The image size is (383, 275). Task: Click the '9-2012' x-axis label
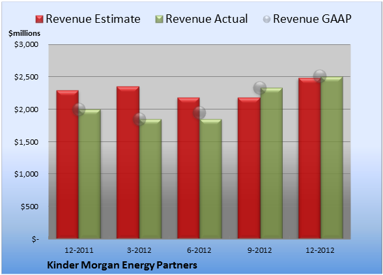coord(260,250)
